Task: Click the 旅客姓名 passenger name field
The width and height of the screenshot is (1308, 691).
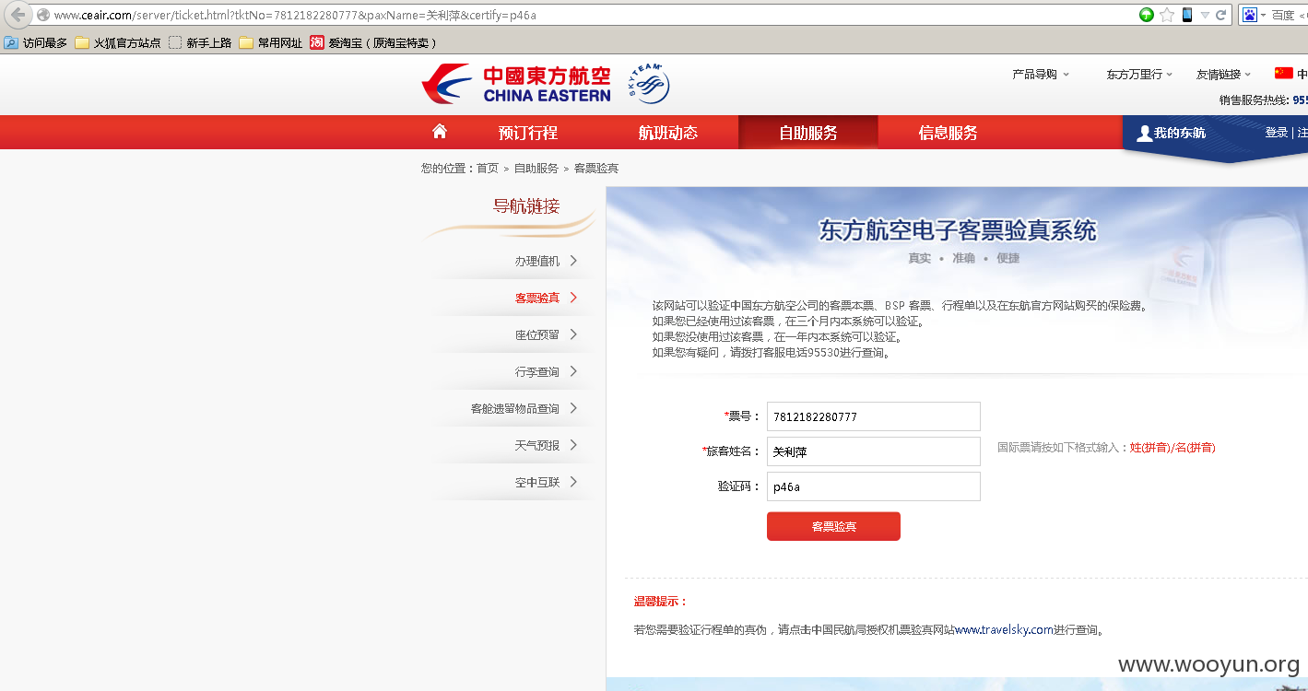Action: coord(874,451)
